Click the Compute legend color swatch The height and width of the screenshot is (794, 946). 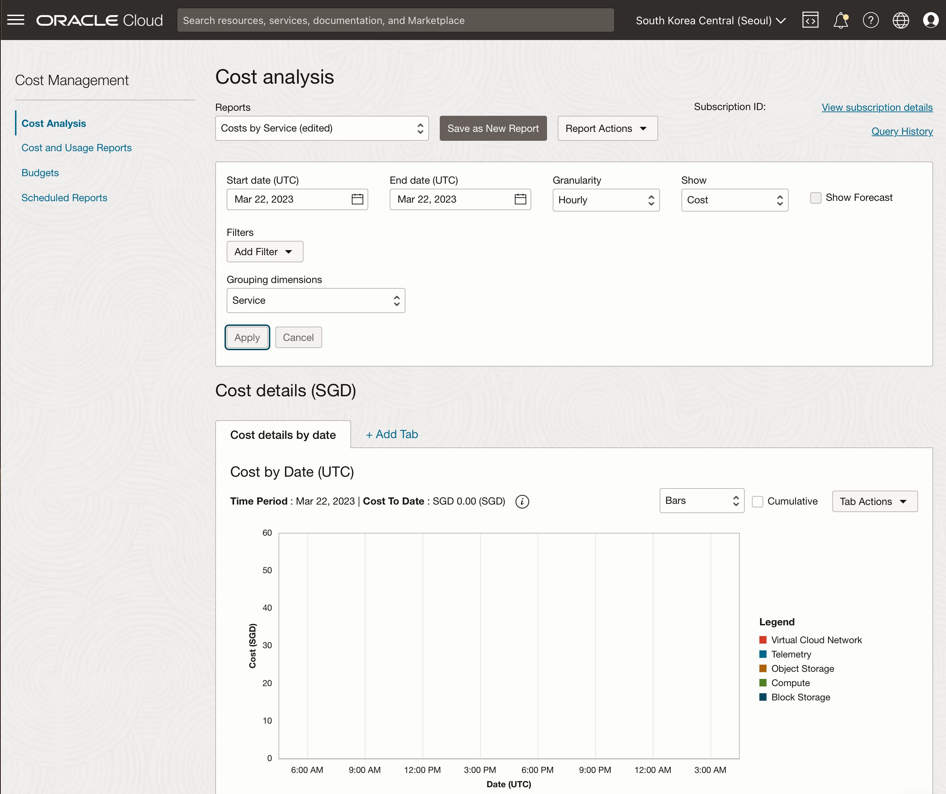[x=763, y=683]
